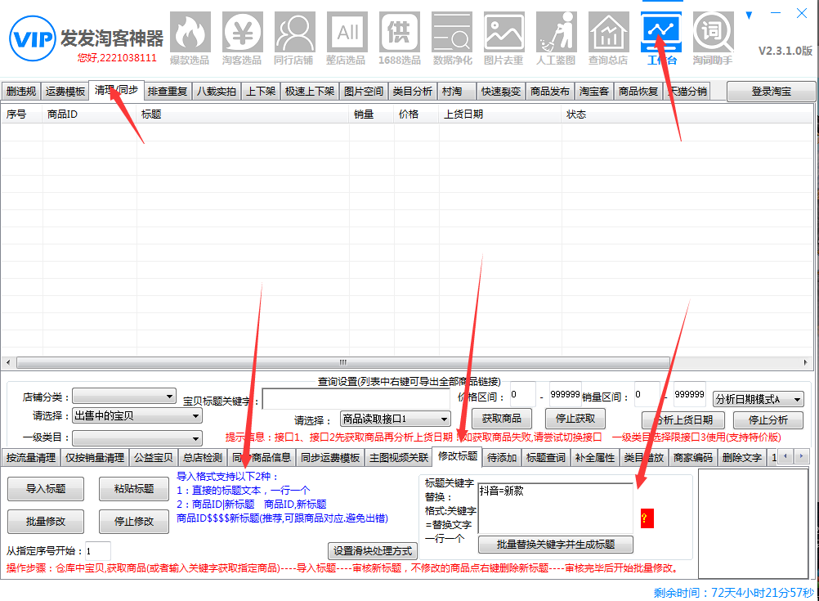819x601 pixels.
Task: Click the 停止获取 button
Action: click(575, 419)
